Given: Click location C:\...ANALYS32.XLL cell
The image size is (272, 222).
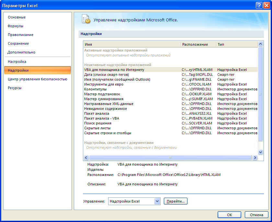Looking at the screenshot, I should [197, 113].
